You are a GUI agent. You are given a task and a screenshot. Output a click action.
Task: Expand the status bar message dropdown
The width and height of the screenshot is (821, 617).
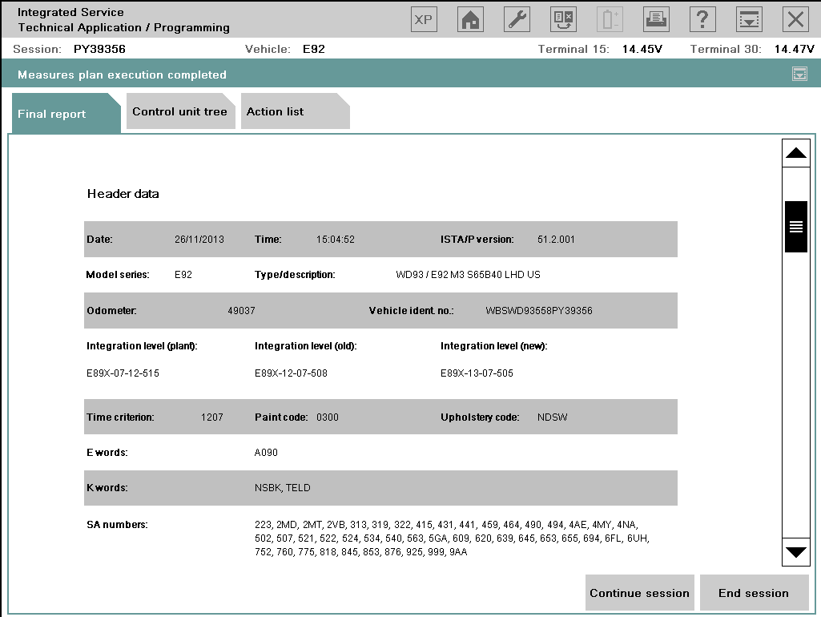(x=799, y=75)
